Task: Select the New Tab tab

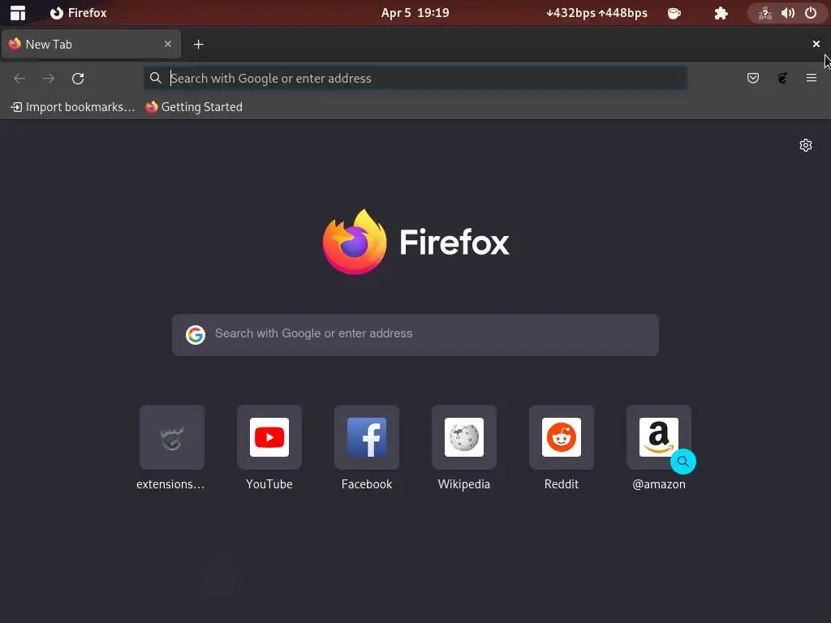Action: 91,44
